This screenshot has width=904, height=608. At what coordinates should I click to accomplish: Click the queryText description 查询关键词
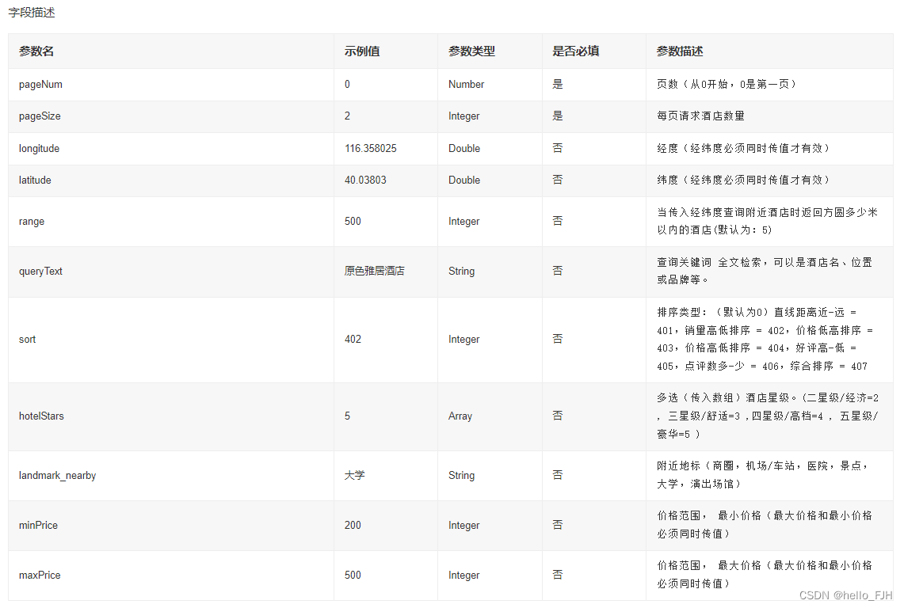pyautogui.click(x=765, y=271)
